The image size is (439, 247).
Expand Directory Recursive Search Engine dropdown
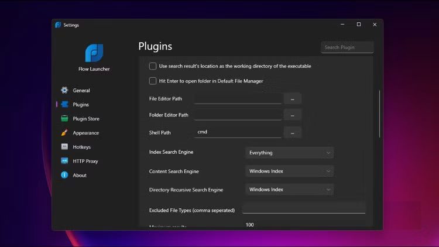290,190
